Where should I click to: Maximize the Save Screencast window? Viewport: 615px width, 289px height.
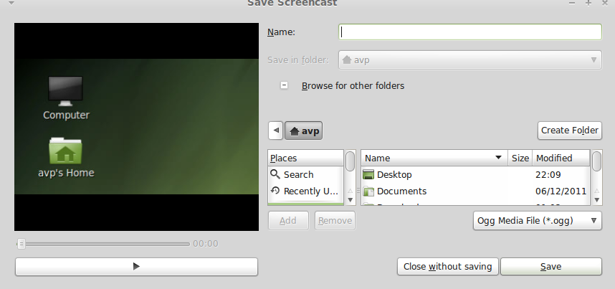click(x=588, y=3)
